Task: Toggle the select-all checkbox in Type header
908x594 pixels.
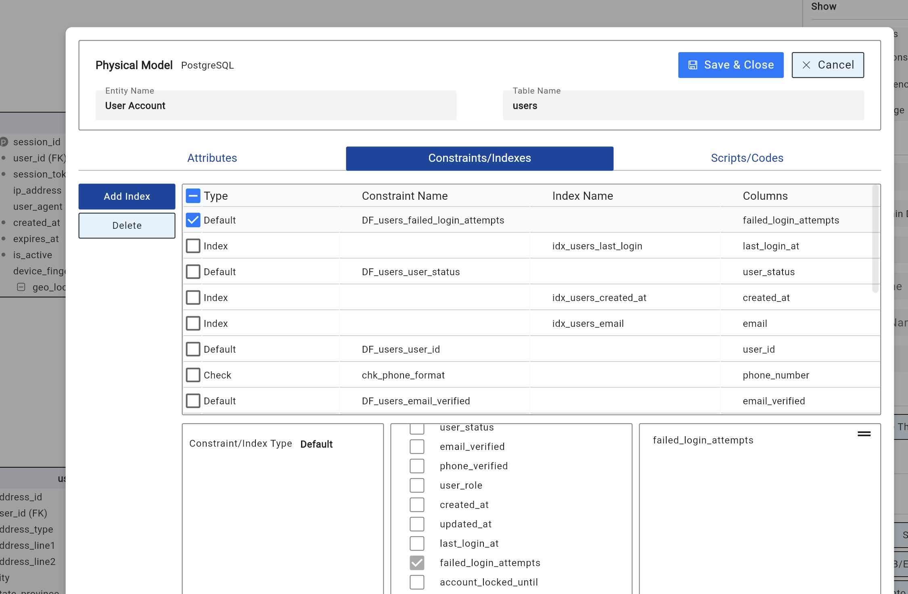Action: pyautogui.click(x=193, y=196)
